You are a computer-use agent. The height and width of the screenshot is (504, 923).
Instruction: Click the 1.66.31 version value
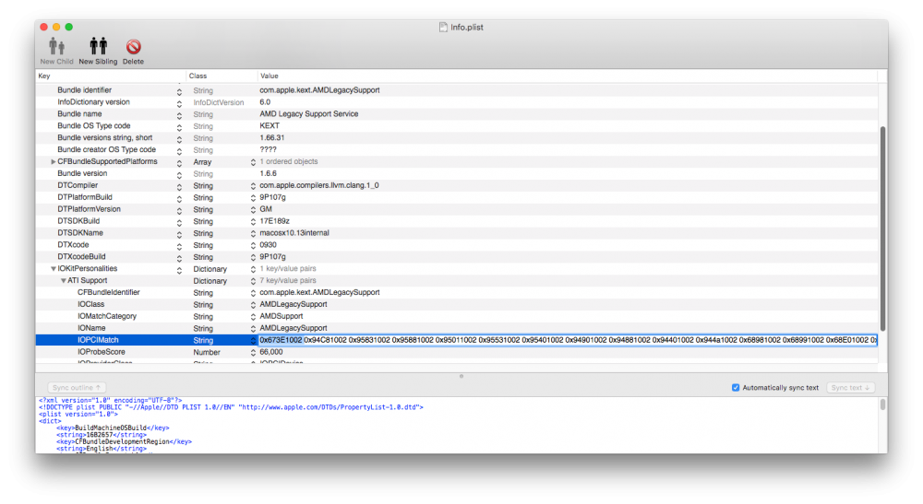272,137
